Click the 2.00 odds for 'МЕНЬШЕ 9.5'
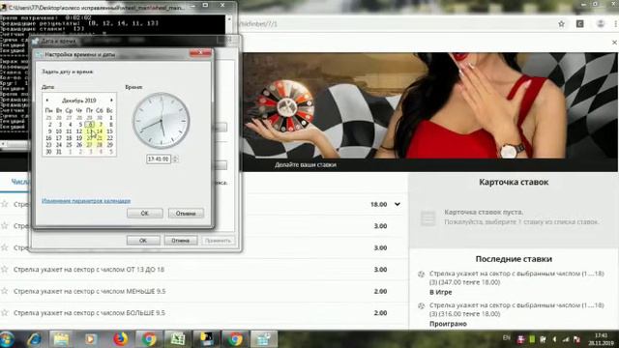The height and width of the screenshot is (348, 619). coord(380,291)
